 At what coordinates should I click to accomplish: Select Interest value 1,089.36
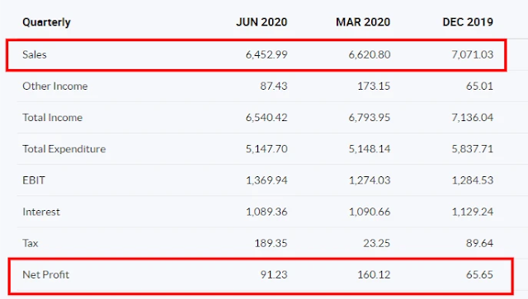tap(266, 212)
